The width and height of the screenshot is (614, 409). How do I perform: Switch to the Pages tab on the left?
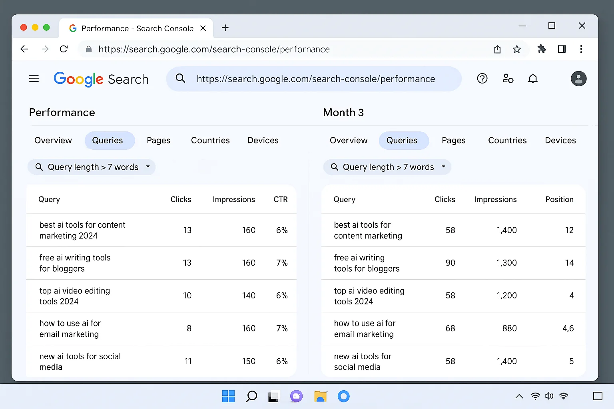coord(158,140)
